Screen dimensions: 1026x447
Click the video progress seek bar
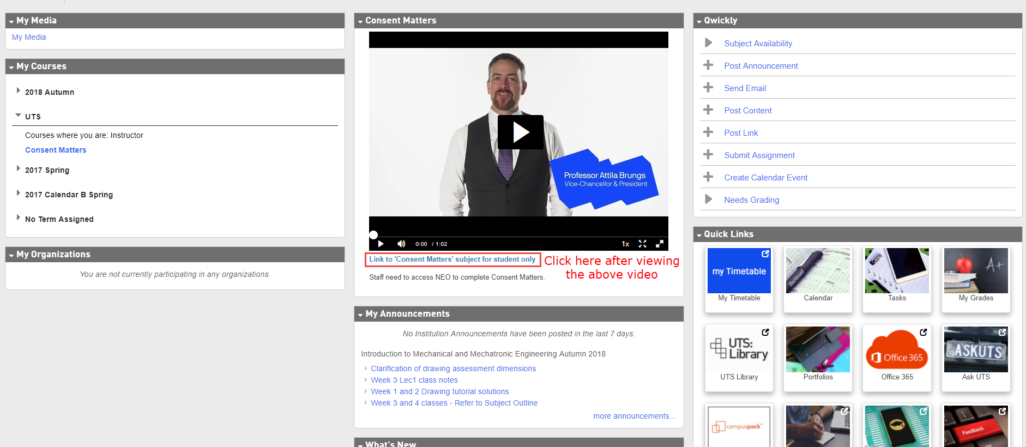[x=518, y=235]
